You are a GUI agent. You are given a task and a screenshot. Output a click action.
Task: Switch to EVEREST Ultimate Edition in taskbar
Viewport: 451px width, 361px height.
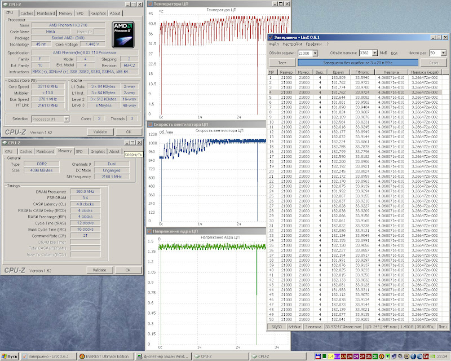[x=105, y=356]
